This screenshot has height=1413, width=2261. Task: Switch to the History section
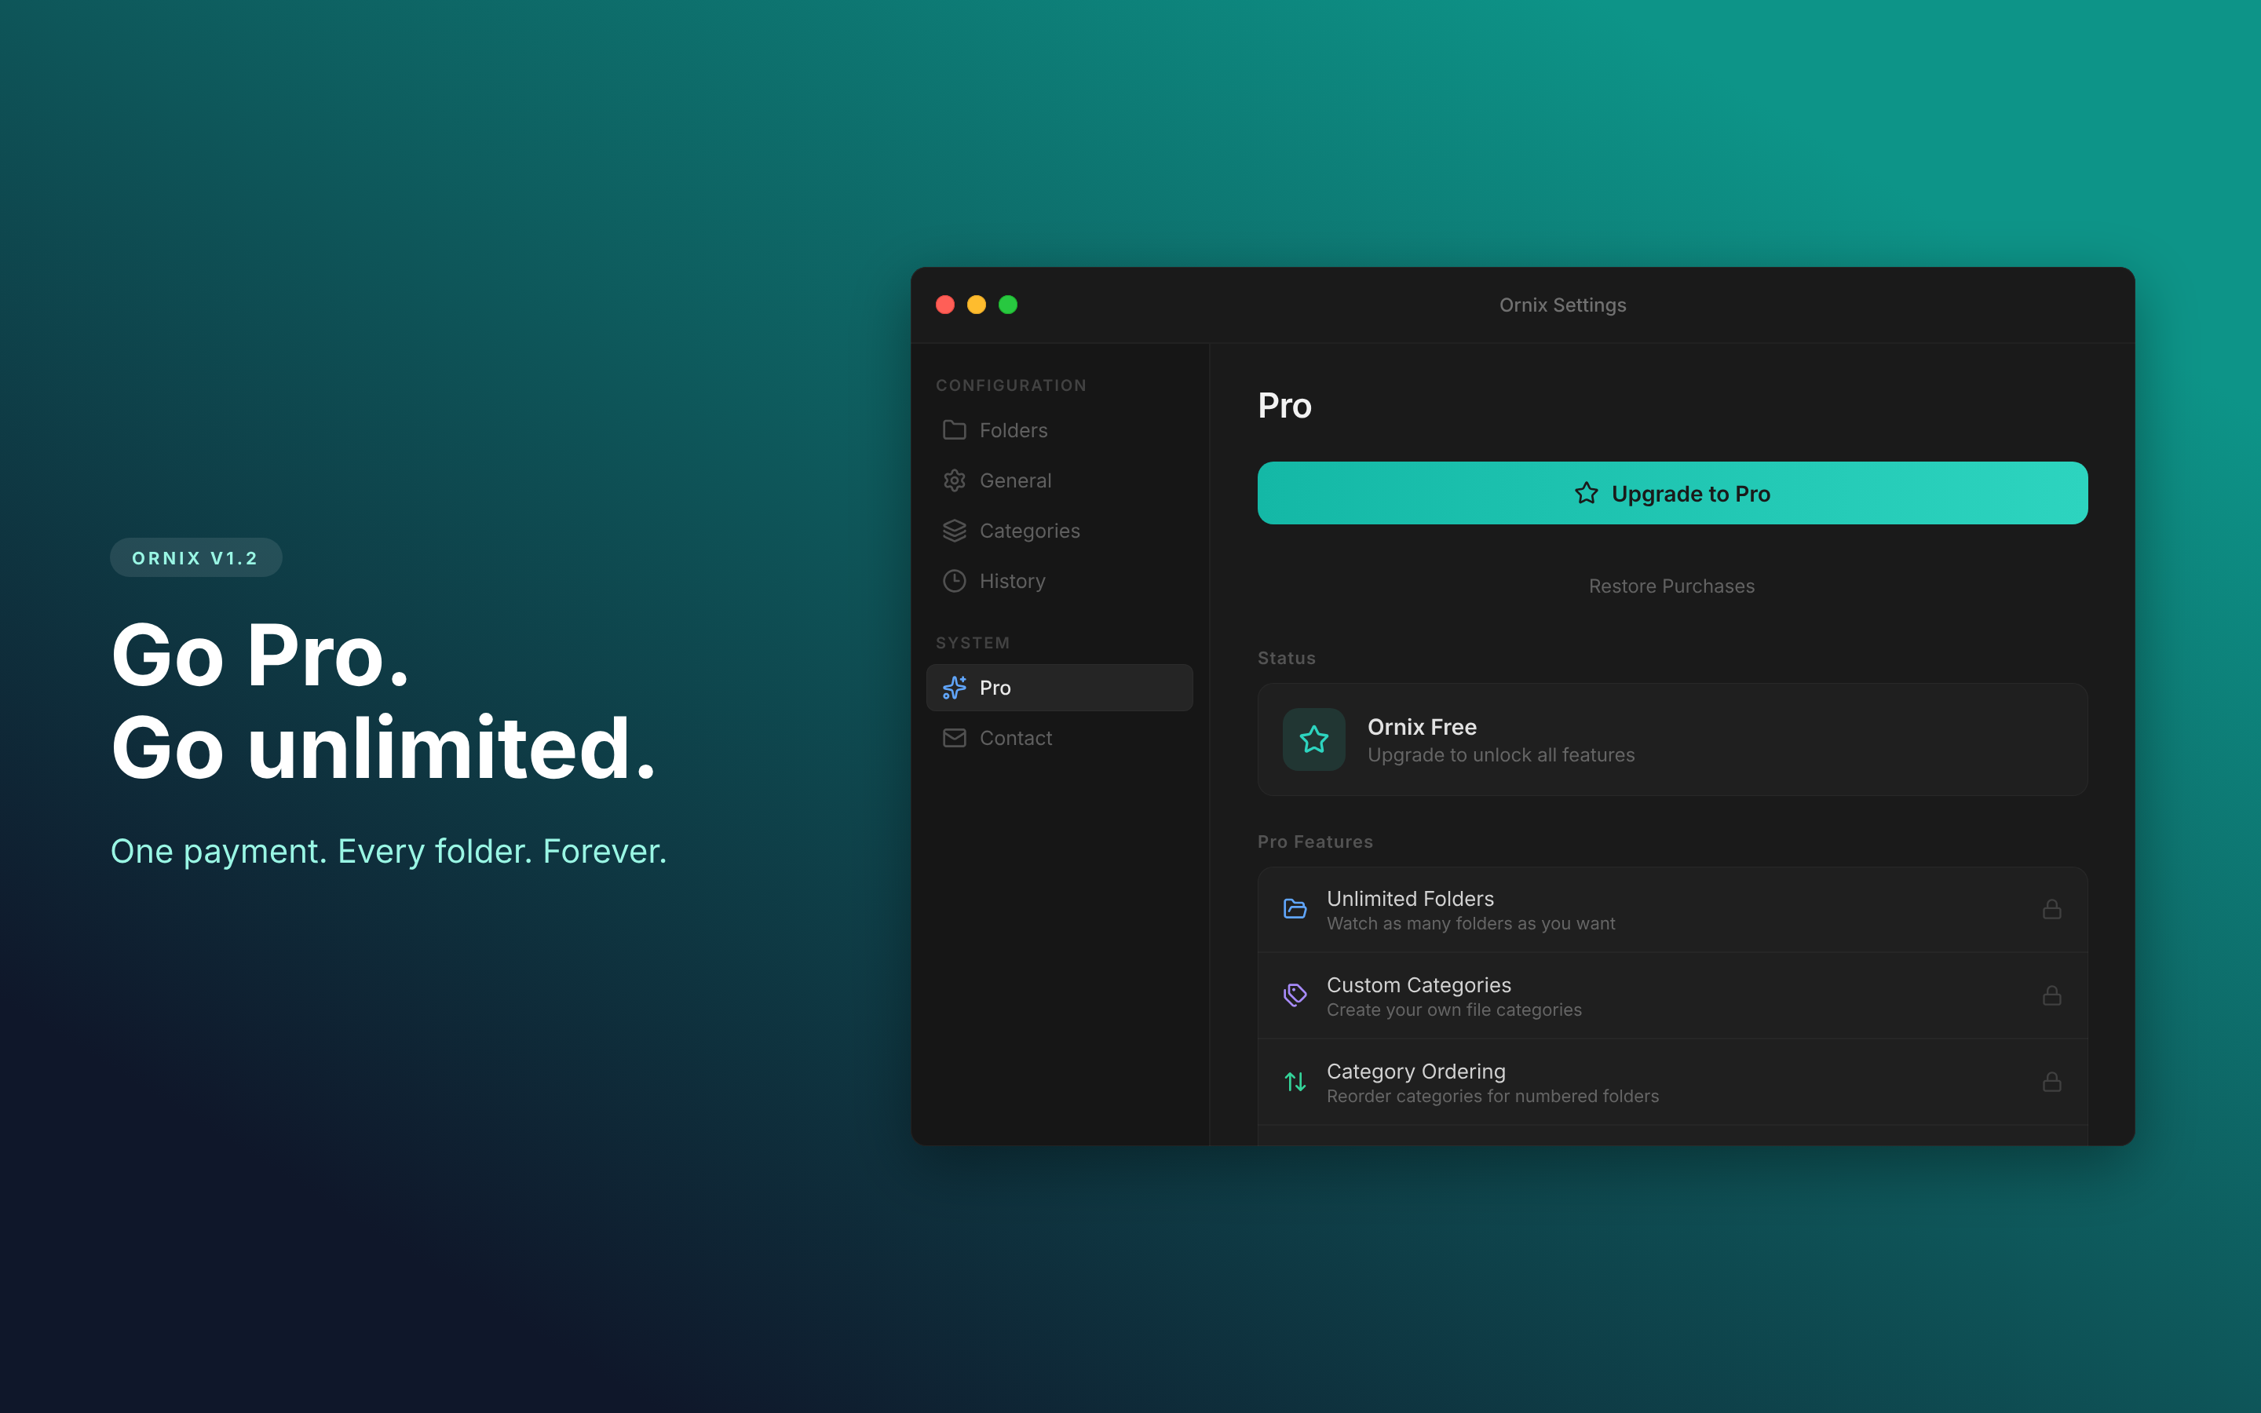point(1012,580)
